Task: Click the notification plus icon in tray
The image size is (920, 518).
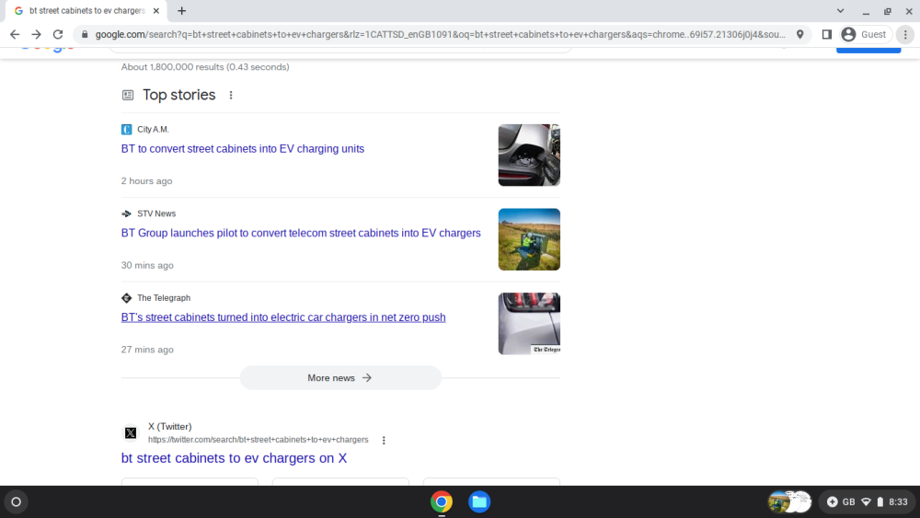Action: coord(832,501)
